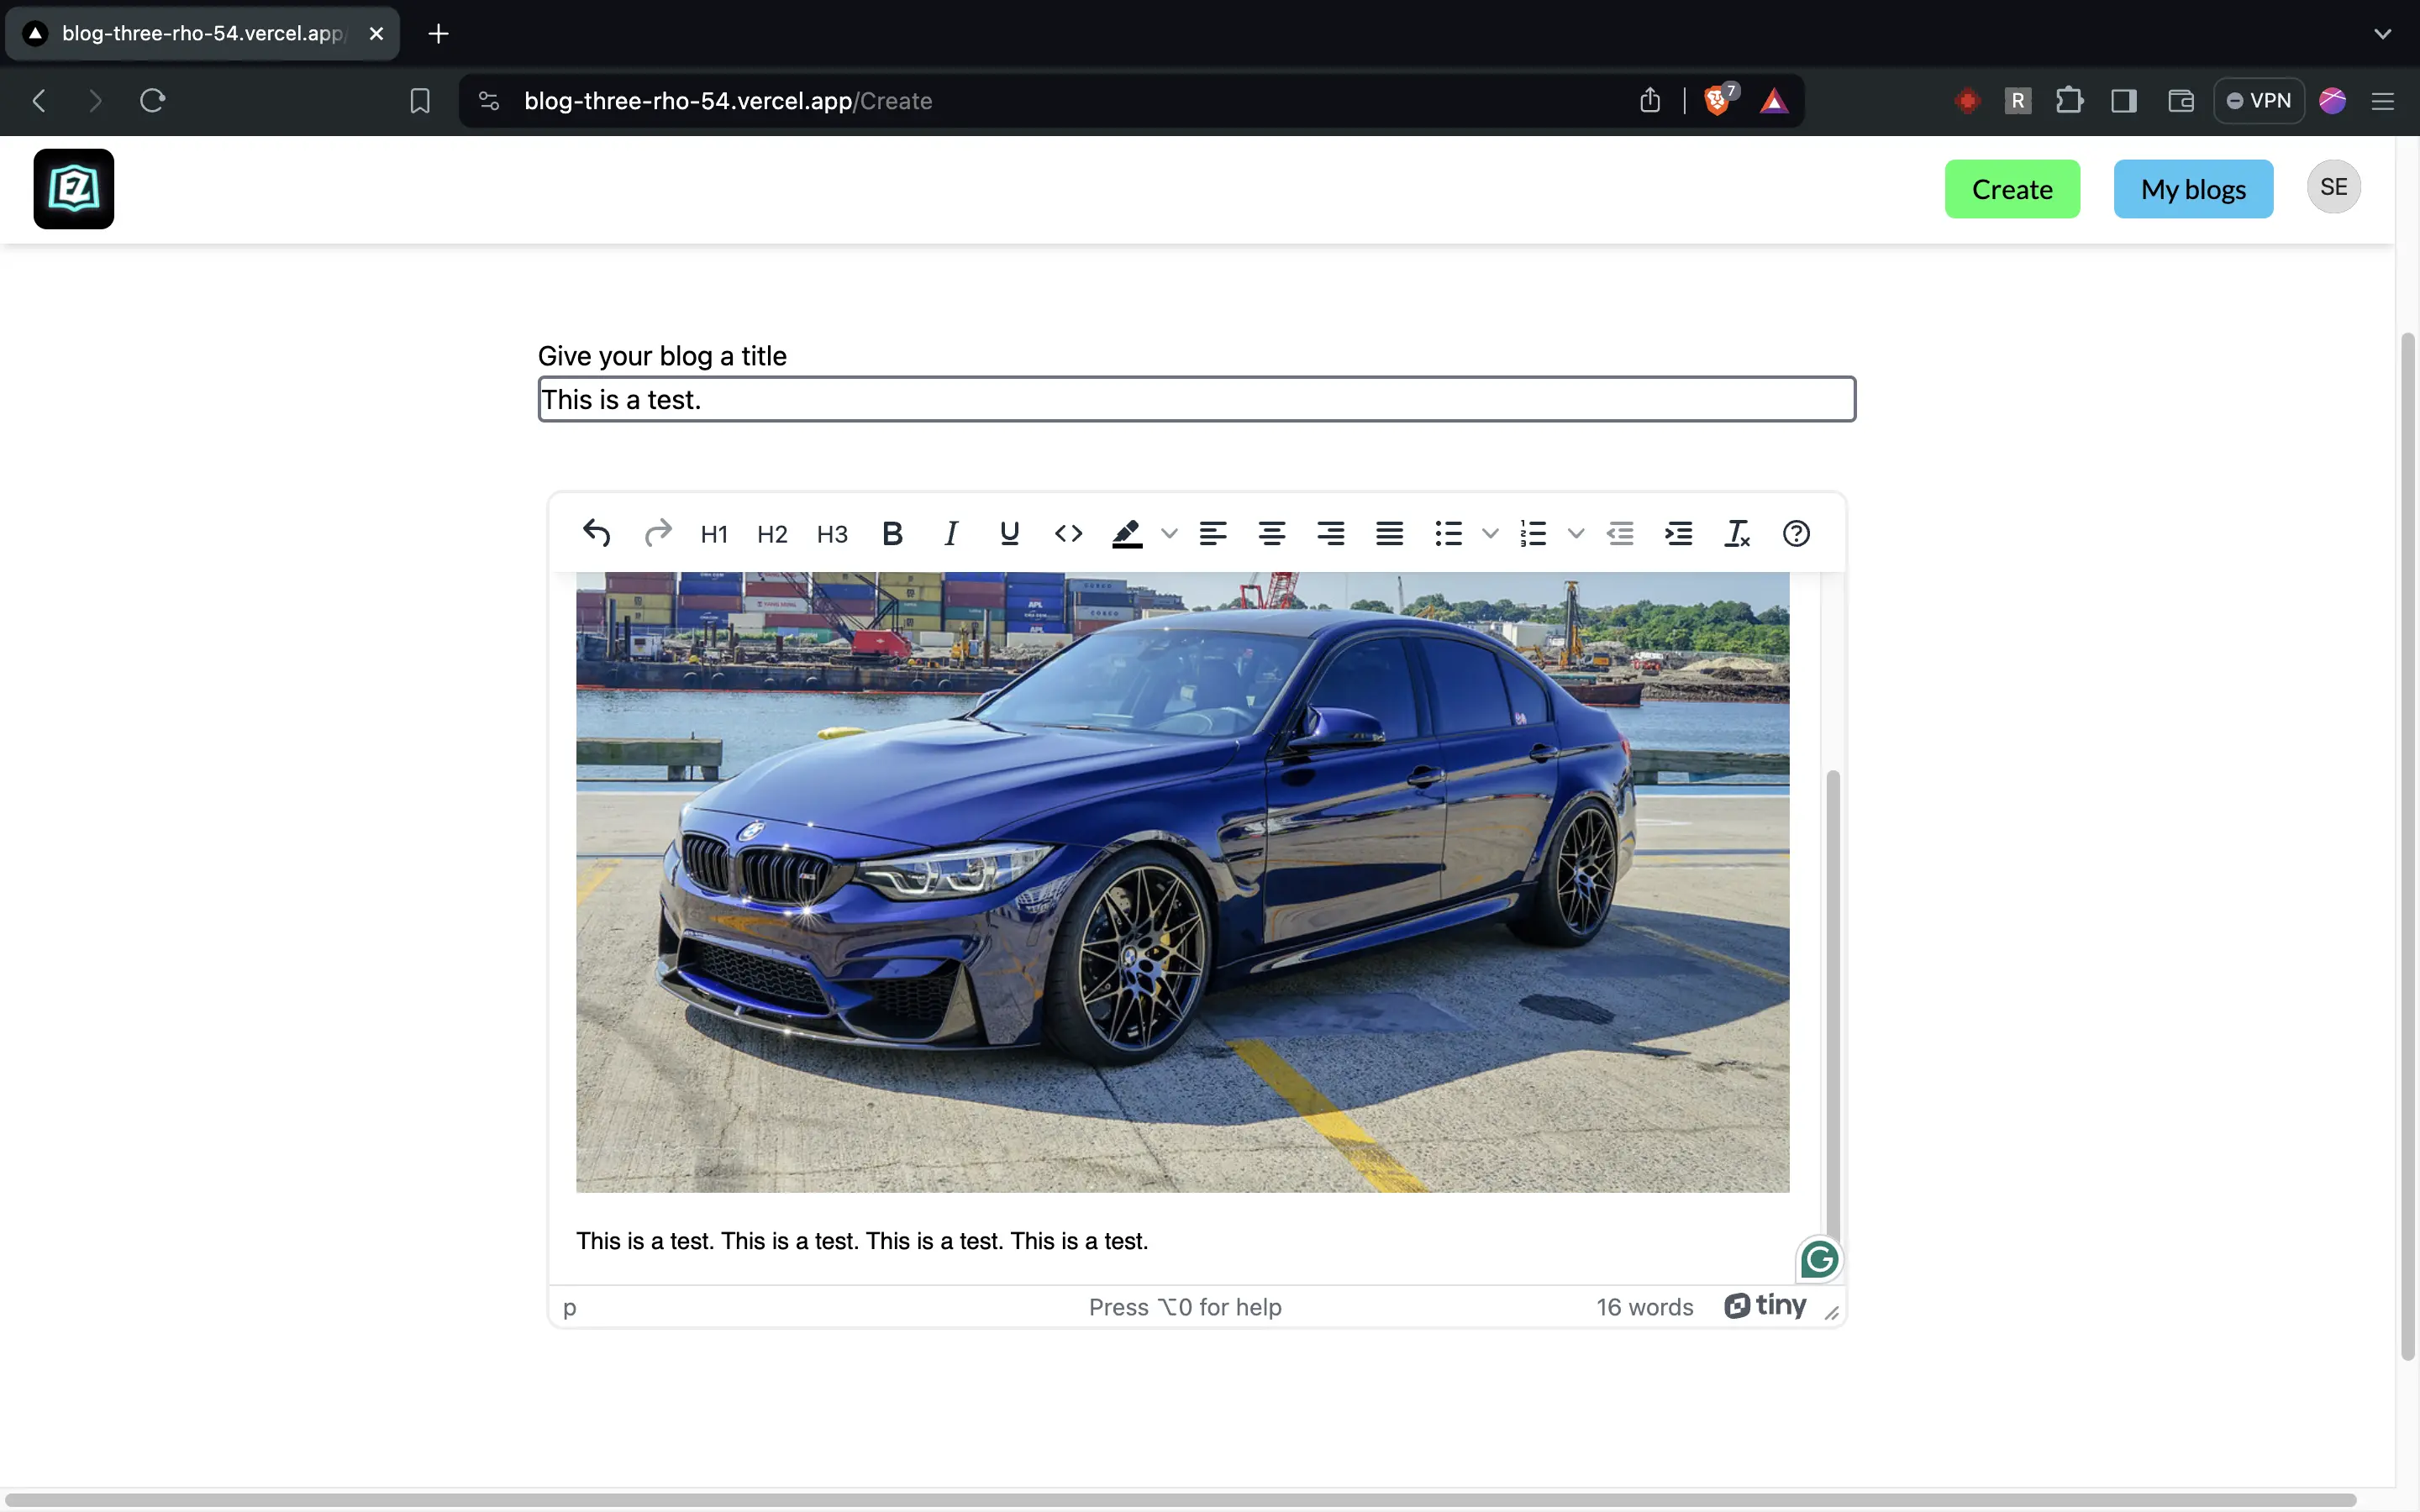Screen dimensions: 2420x1512
Task: Click the blog title input field
Action: click(1196, 400)
